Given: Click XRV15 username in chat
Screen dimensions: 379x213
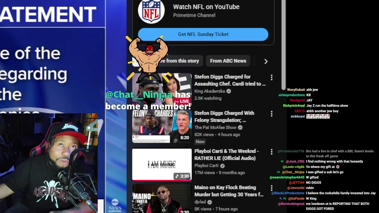Looking at the screenshot, I should [300, 111].
